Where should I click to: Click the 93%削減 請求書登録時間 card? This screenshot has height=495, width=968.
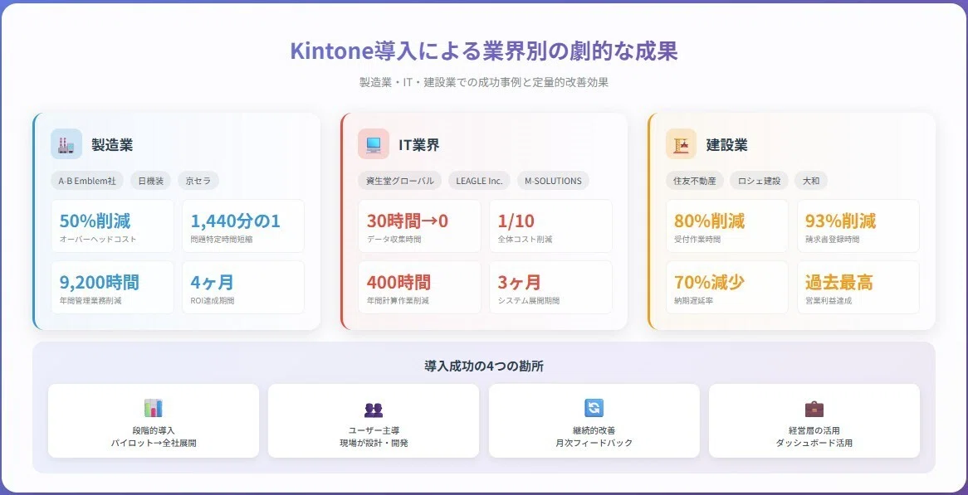pyautogui.click(x=858, y=226)
